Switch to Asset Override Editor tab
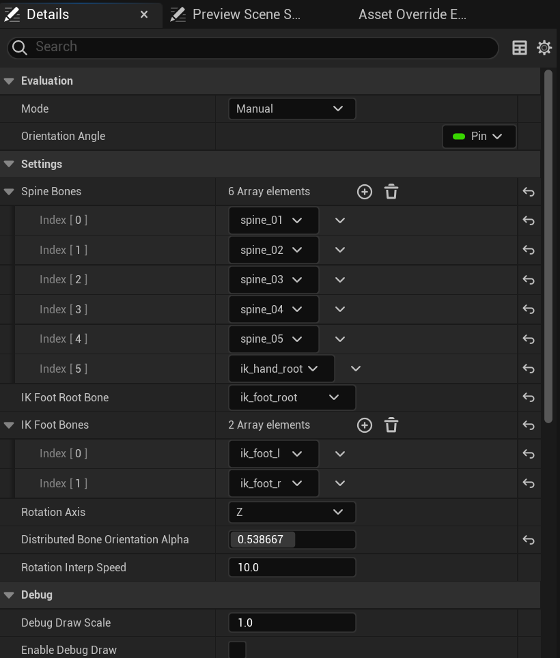The width and height of the screenshot is (560, 658). (x=412, y=14)
